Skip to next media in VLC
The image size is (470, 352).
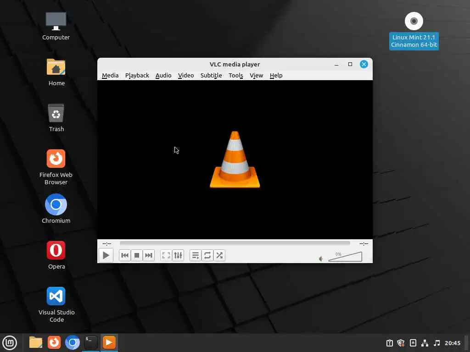click(149, 255)
